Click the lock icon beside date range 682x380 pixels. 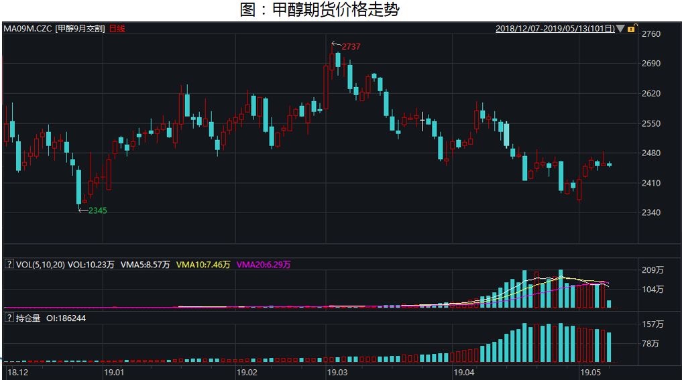tap(632, 28)
